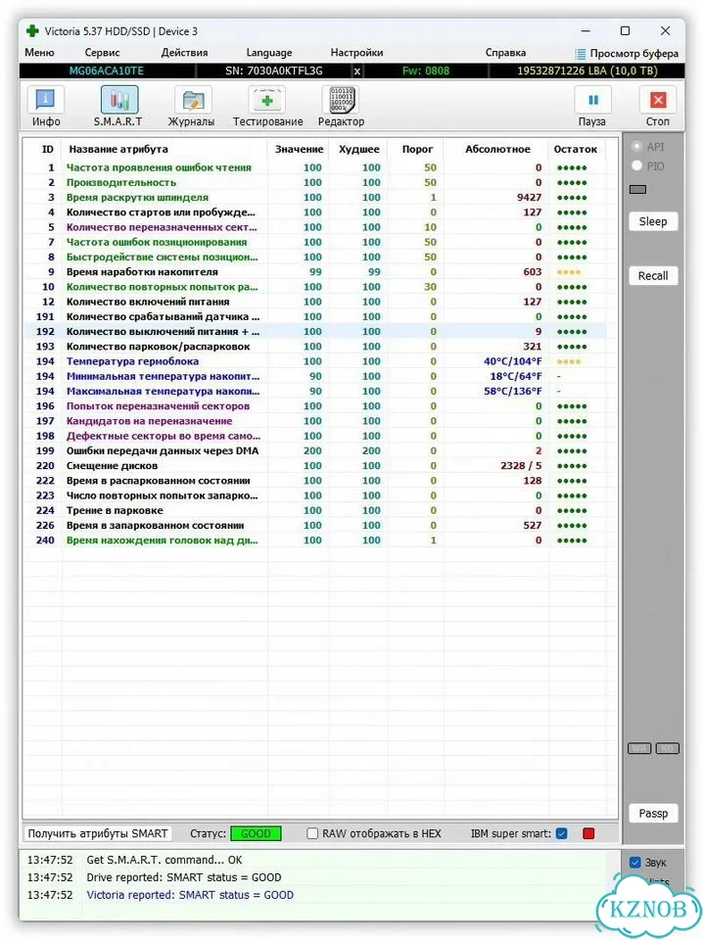Click the Худшее column header
This screenshot has height=940, width=704.
[x=358, y=149]
